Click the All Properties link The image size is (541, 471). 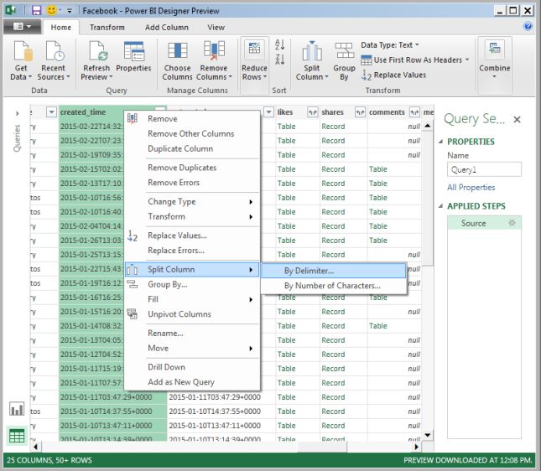click(x=471, y=188)
